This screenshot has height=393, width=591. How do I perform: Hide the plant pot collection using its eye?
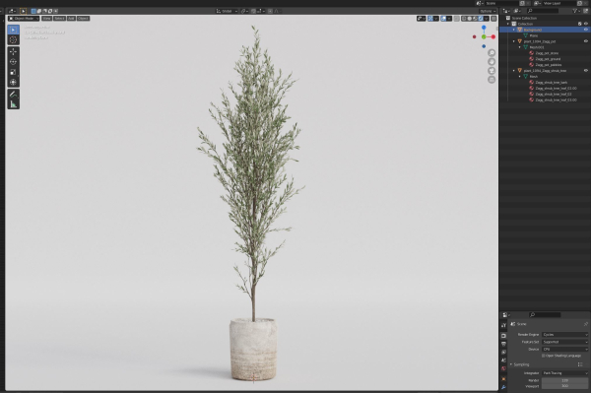[x=586, y=41]
